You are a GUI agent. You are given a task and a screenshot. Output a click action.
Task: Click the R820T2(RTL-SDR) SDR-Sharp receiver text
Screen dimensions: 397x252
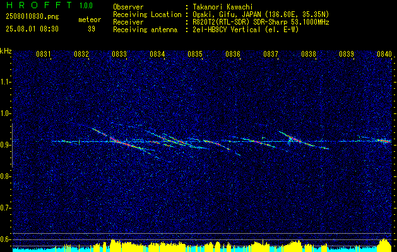261,22
